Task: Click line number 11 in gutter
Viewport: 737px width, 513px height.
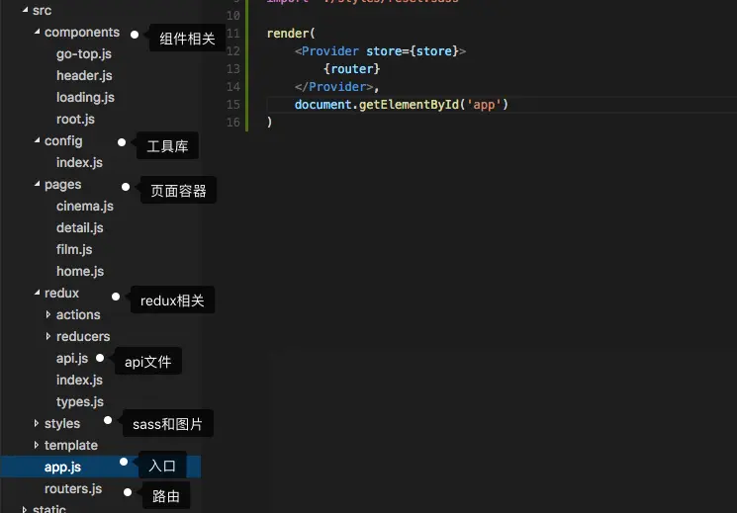Action: click(x=232, y=34)
